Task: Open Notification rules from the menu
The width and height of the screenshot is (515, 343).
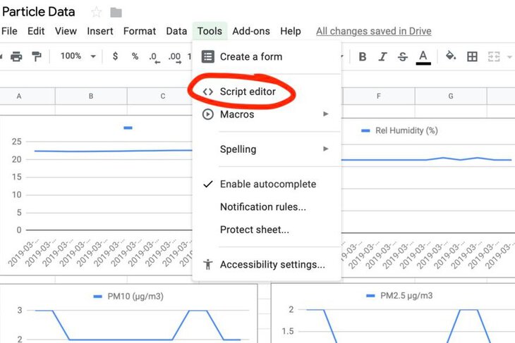Action: click(262, 207)
